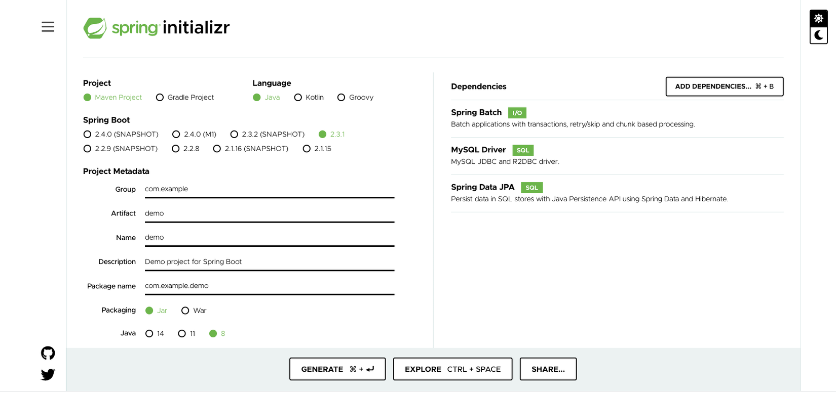Click the Artifact text field
This screenshot has width=836, height=393.
point(269,213)
